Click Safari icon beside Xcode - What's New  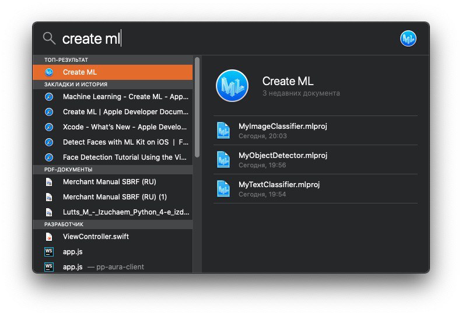49,127
